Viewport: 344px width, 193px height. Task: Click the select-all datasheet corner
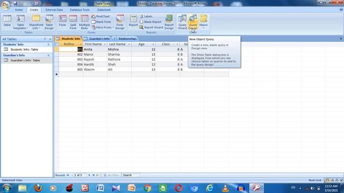56,44
